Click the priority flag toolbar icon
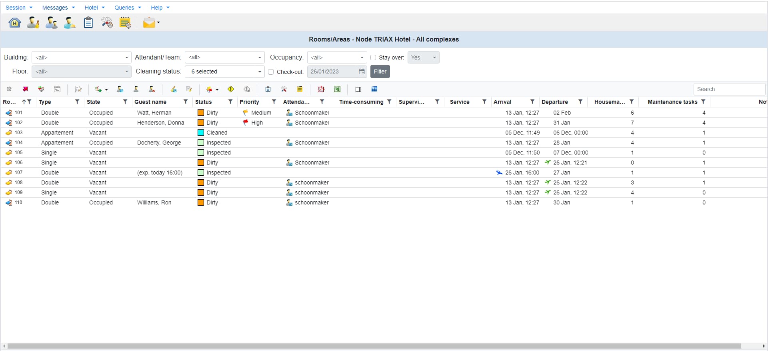Image resolution: width=768 pixels, height=351 pixels. 209,89
